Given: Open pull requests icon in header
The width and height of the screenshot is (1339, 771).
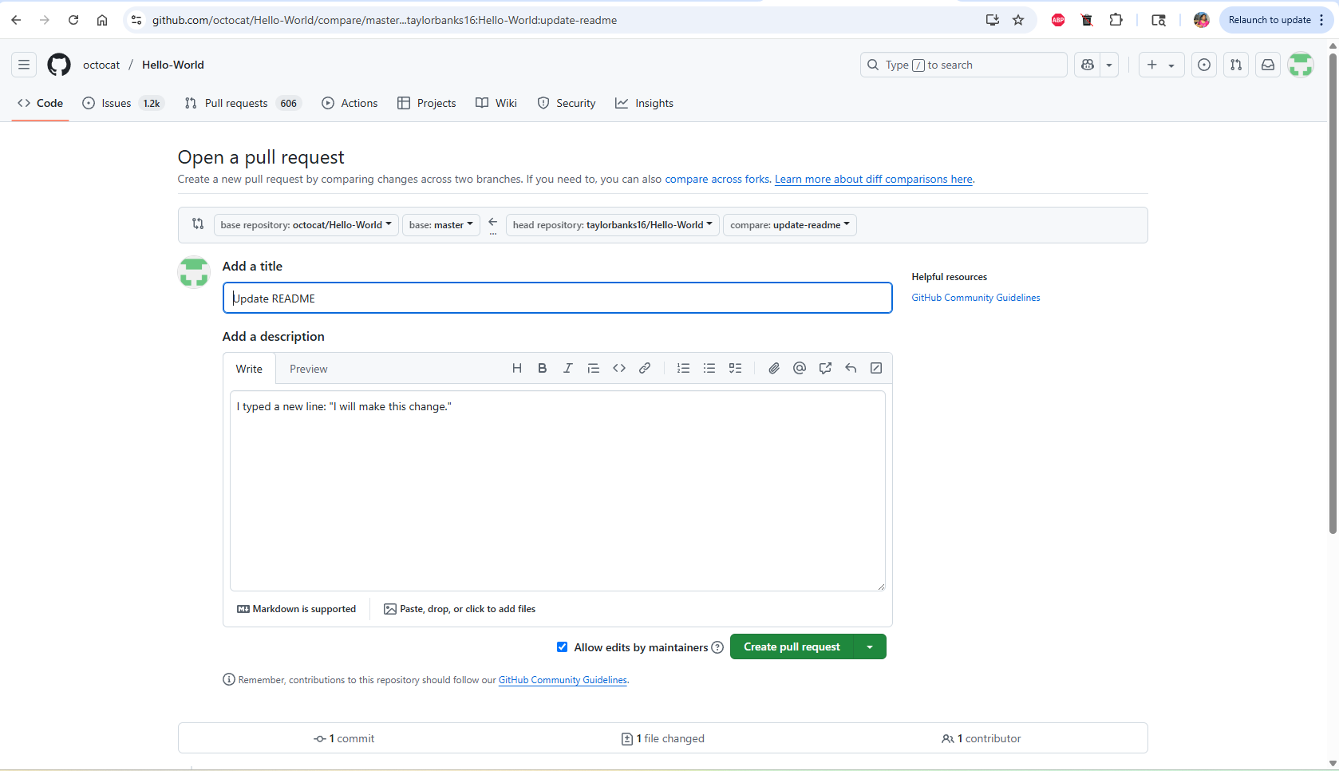Looking at the screenshot, I should tap(1236, 65).
